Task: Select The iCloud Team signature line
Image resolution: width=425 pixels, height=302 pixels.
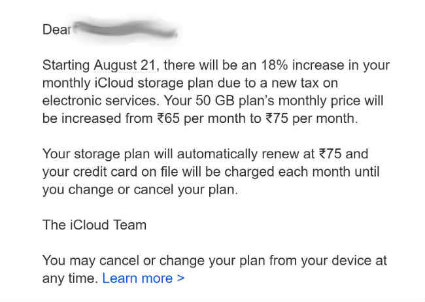Action: pos(94,225)
